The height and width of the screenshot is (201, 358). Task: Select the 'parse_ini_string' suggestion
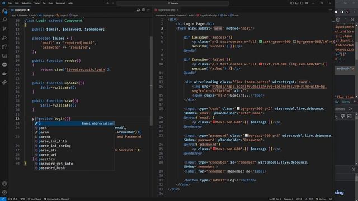click(x=74, y=146)
